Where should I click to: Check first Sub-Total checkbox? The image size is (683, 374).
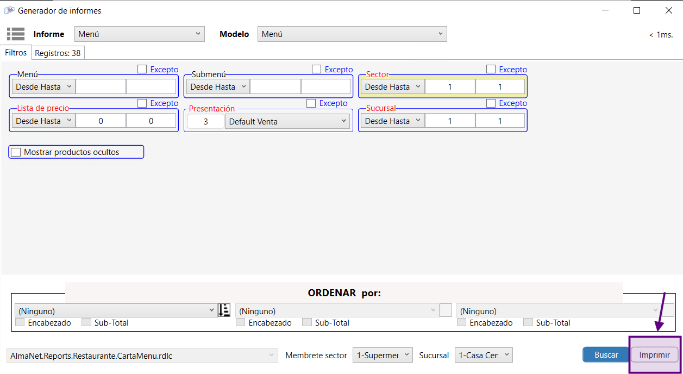pos(86,322)
